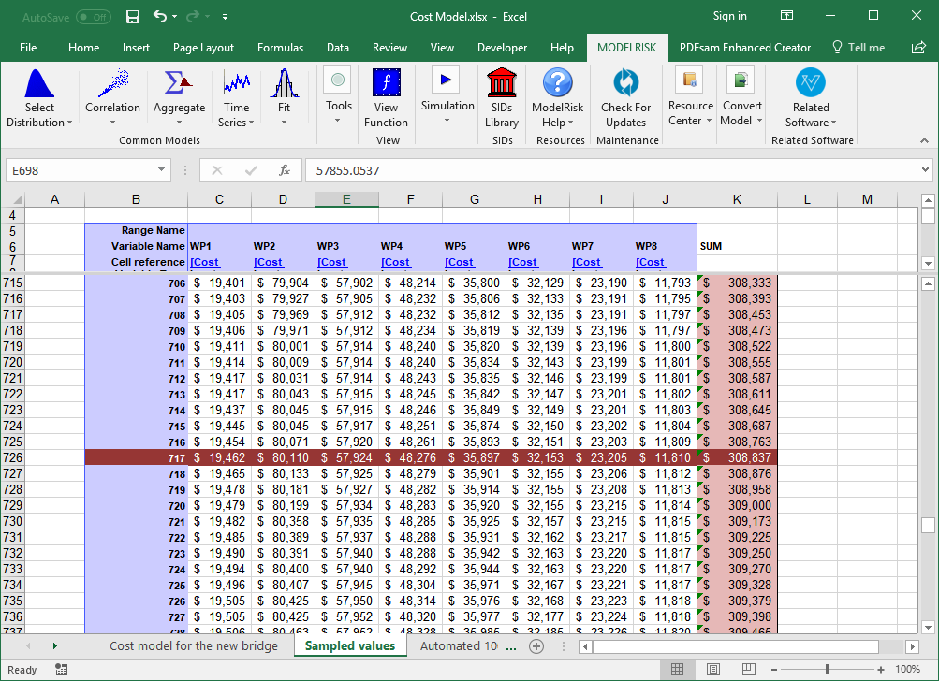Open the Cost model for the new bridge sheet
Screen dimensions: 939x681
click(193, 645)
